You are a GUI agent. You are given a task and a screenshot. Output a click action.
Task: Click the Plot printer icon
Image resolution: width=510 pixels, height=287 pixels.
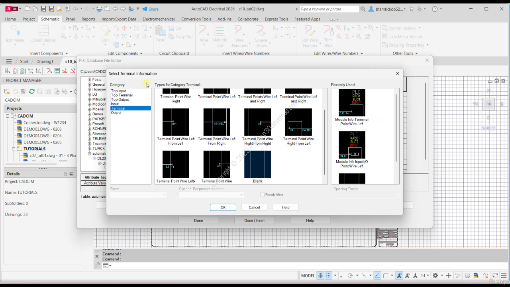click(x=99, y=9)
